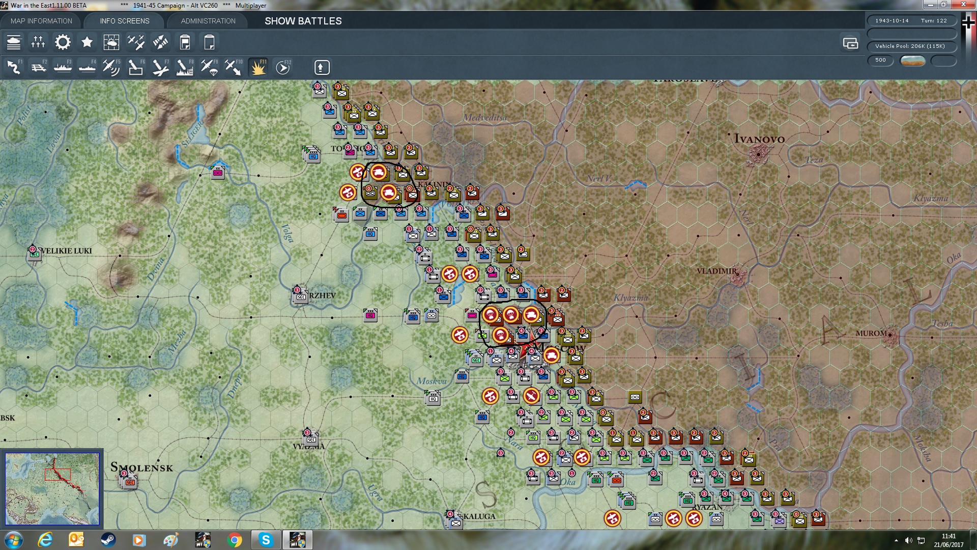Click the ground condition terrain indicator
977x550 pixels.
(x=912, y=61)
